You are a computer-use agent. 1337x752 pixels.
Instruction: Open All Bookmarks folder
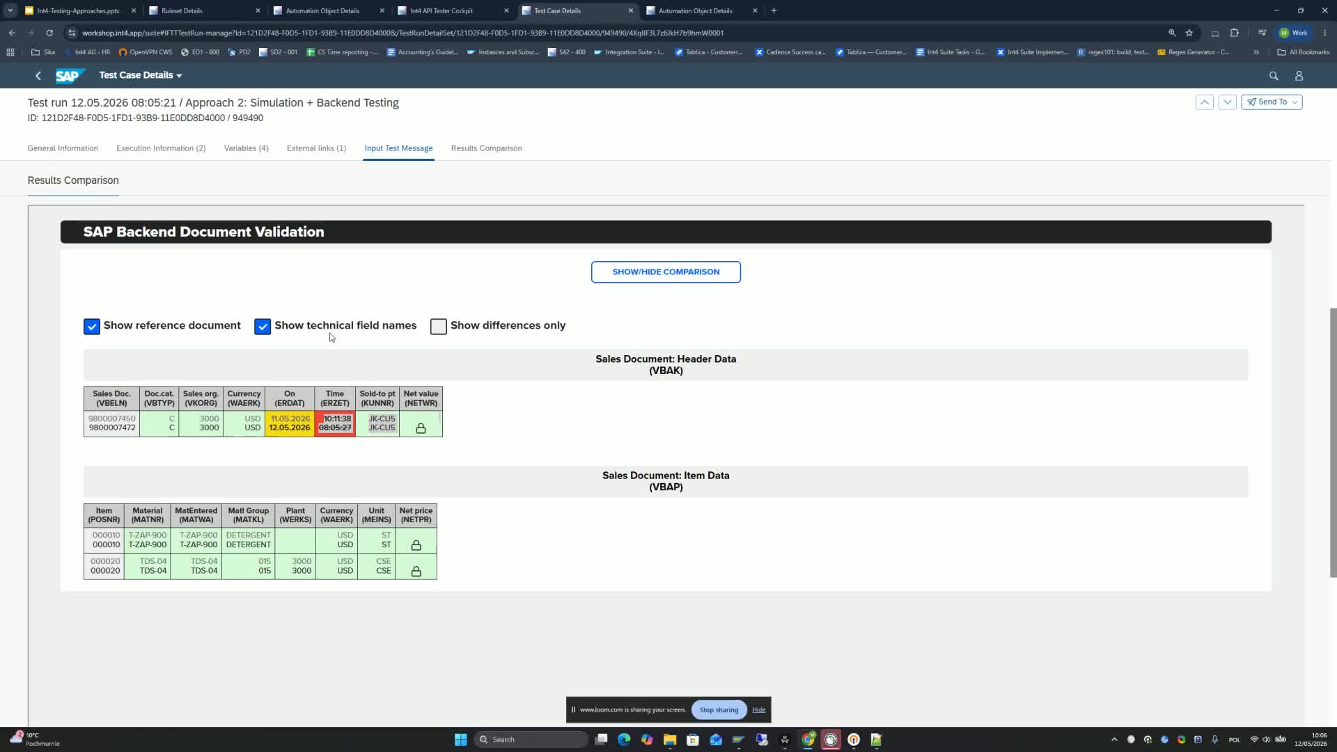(1303, 52)
